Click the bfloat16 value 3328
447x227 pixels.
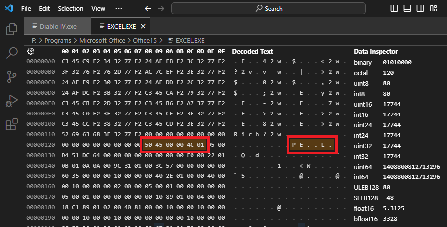coord(390,219)
